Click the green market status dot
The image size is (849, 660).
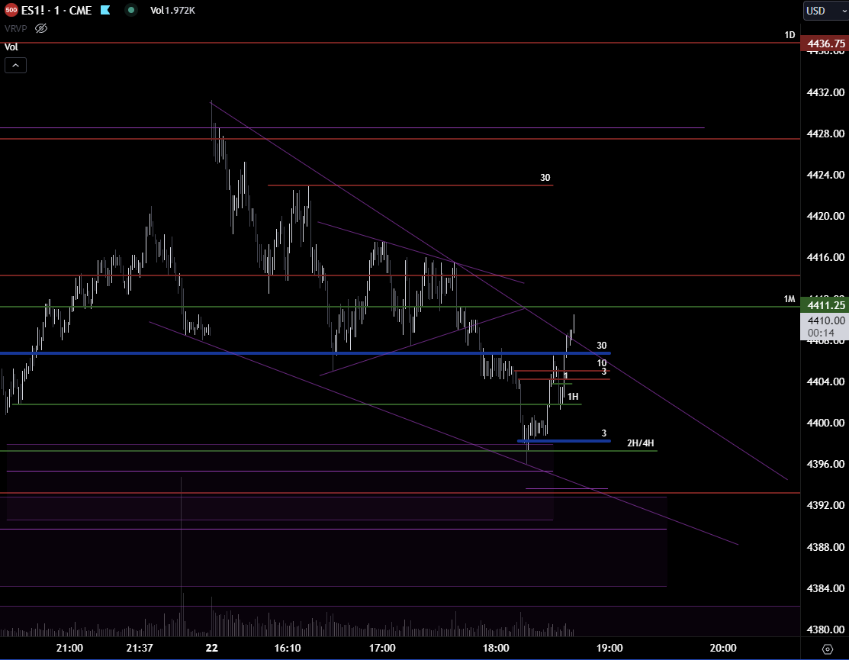(x=131, y=10)
